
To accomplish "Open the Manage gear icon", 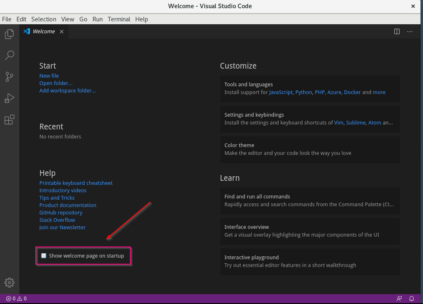I will pos(9,283).
